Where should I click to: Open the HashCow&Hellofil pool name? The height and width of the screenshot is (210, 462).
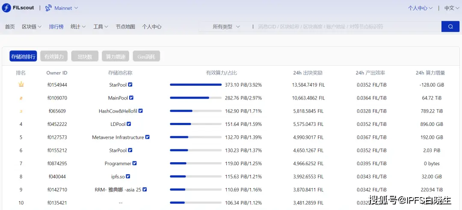(118, 111)
